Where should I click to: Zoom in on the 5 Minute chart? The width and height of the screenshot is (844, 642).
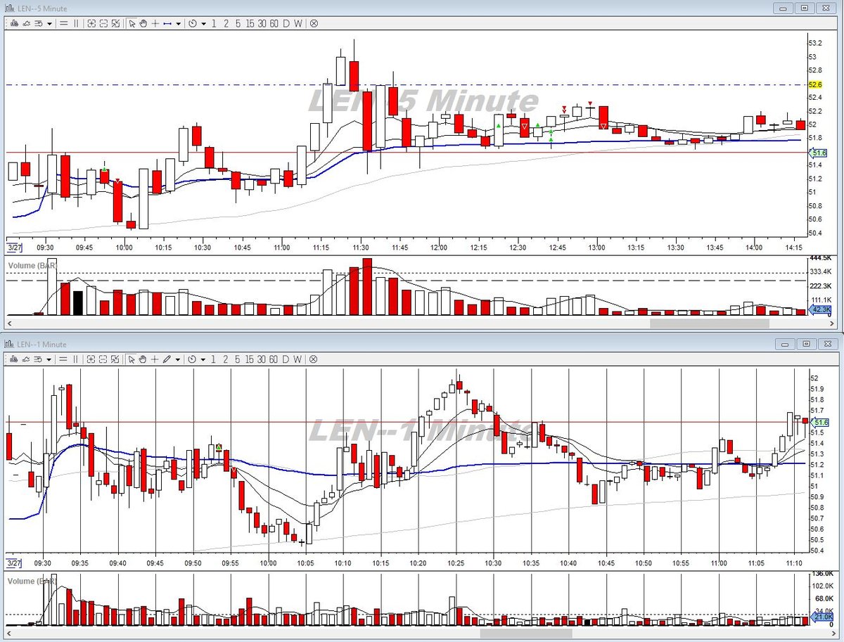[91, 23]
